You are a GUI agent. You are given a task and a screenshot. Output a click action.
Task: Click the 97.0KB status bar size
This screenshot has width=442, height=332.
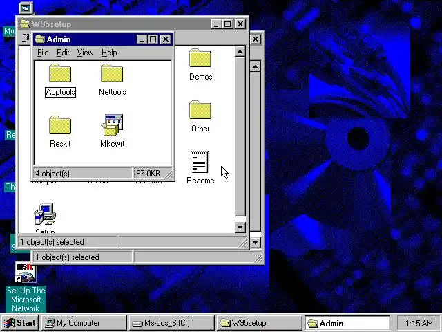(148, 173)
